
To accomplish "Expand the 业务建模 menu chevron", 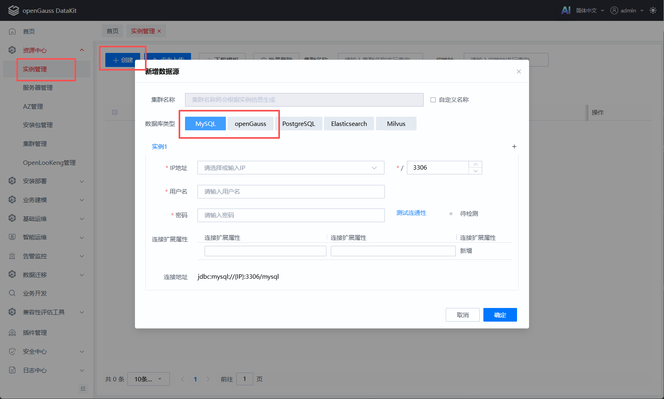I will (x=82, y=200).
